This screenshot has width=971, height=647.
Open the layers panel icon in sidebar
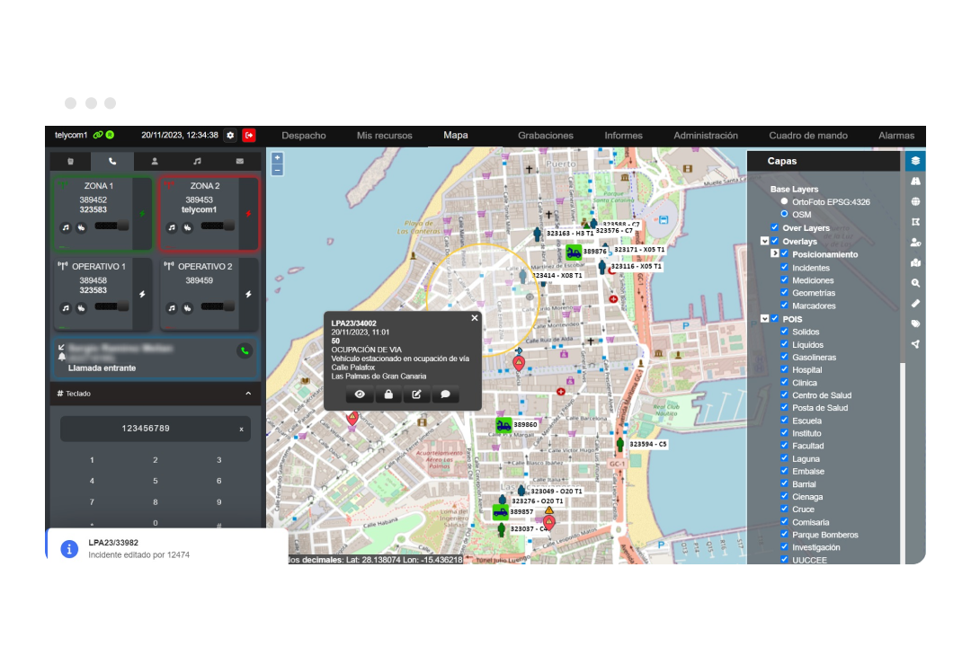tap(915, 161)
